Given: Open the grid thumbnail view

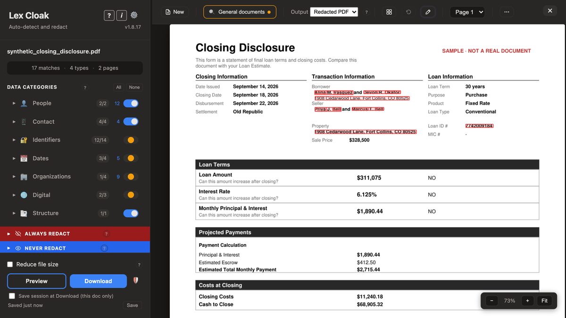Looking at the screenshot, I should coord(389,12).
